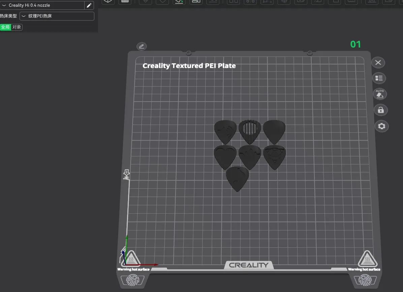Toggle the plate lock icon

coord(381,110)
